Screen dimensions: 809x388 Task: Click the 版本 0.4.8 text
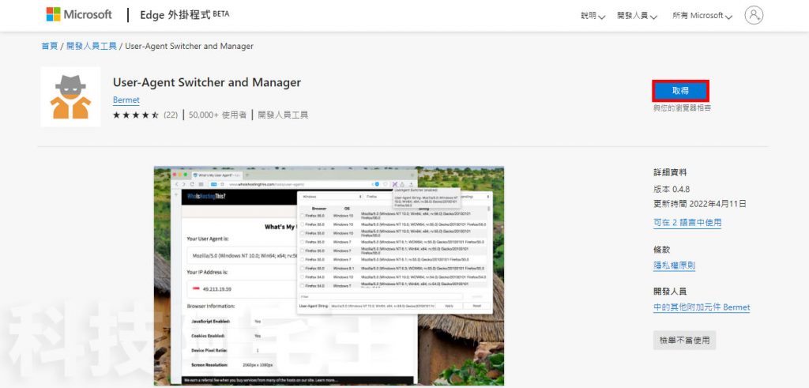pos(672,188)
